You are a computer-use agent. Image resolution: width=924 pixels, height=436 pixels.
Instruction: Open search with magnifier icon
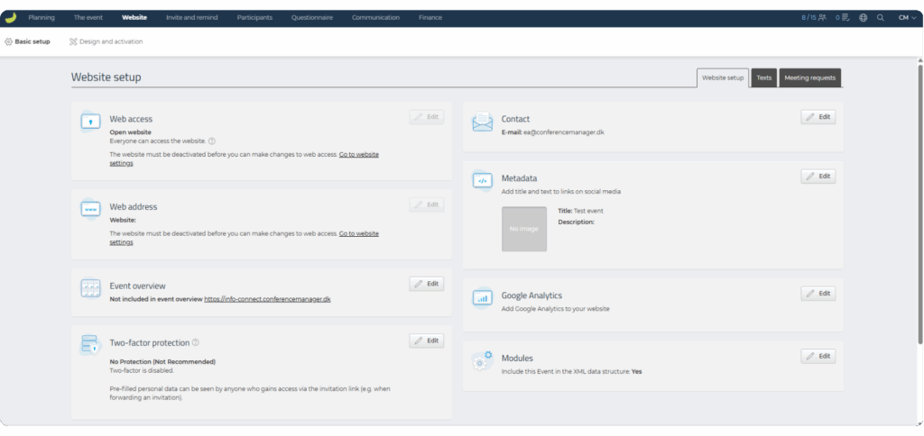tap(881, 17)
